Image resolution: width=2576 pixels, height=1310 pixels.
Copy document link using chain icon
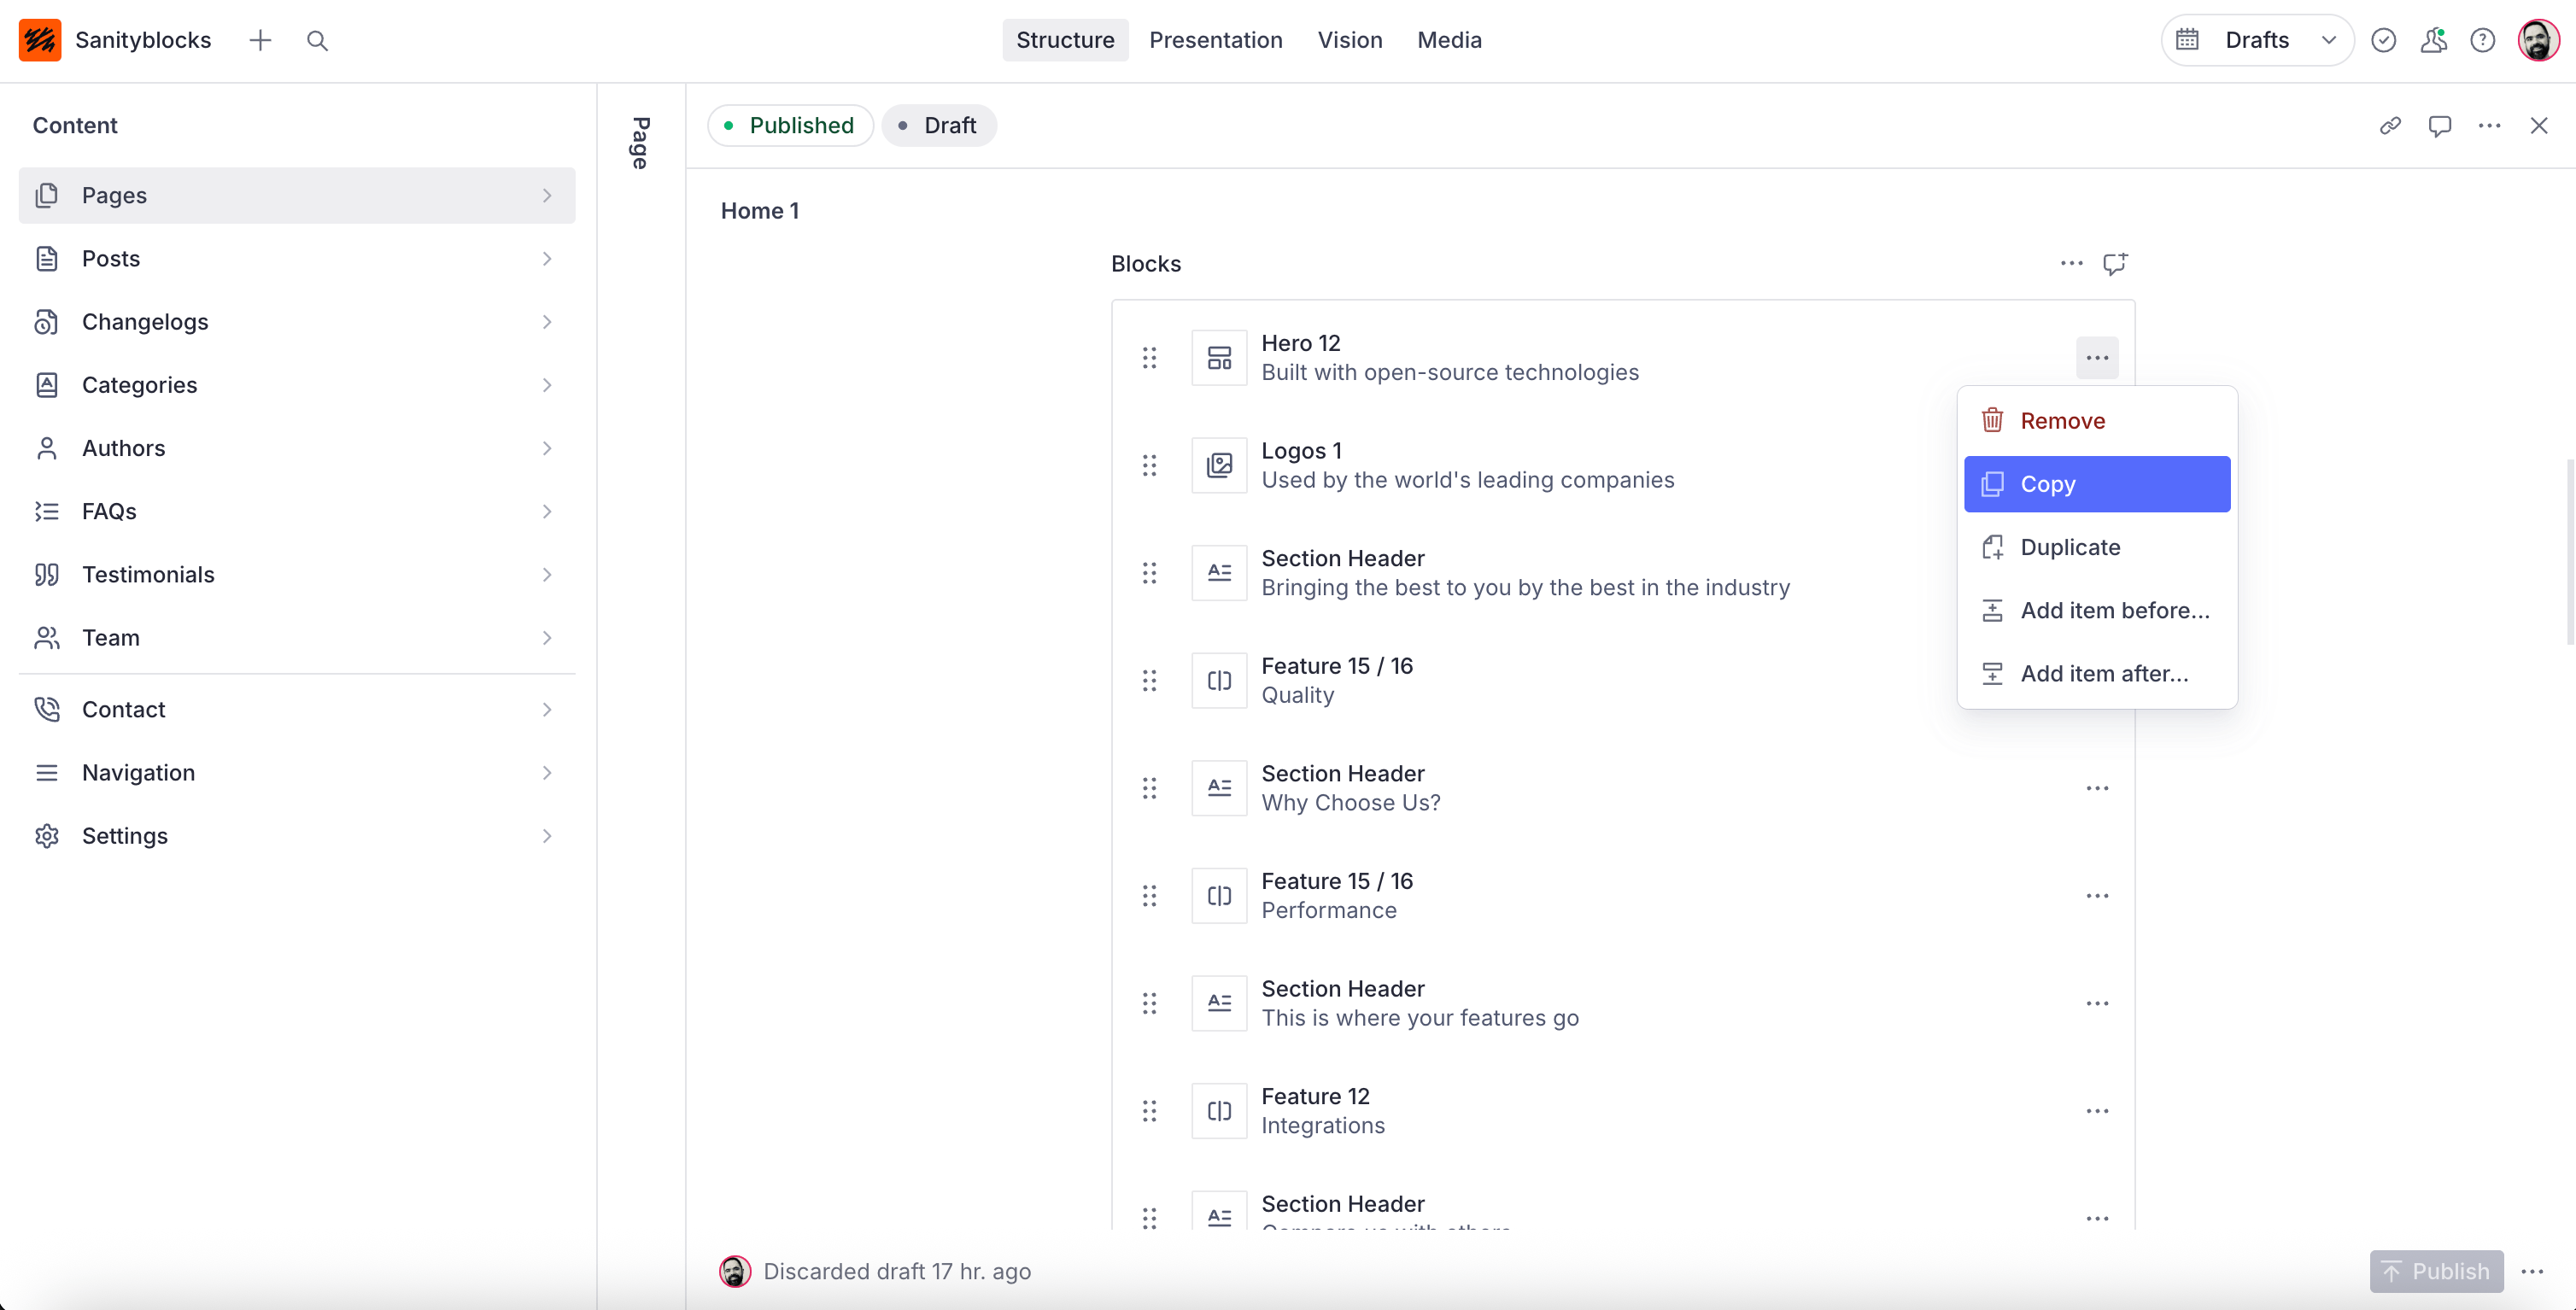pyautogui.click(x=2390, y=126)
